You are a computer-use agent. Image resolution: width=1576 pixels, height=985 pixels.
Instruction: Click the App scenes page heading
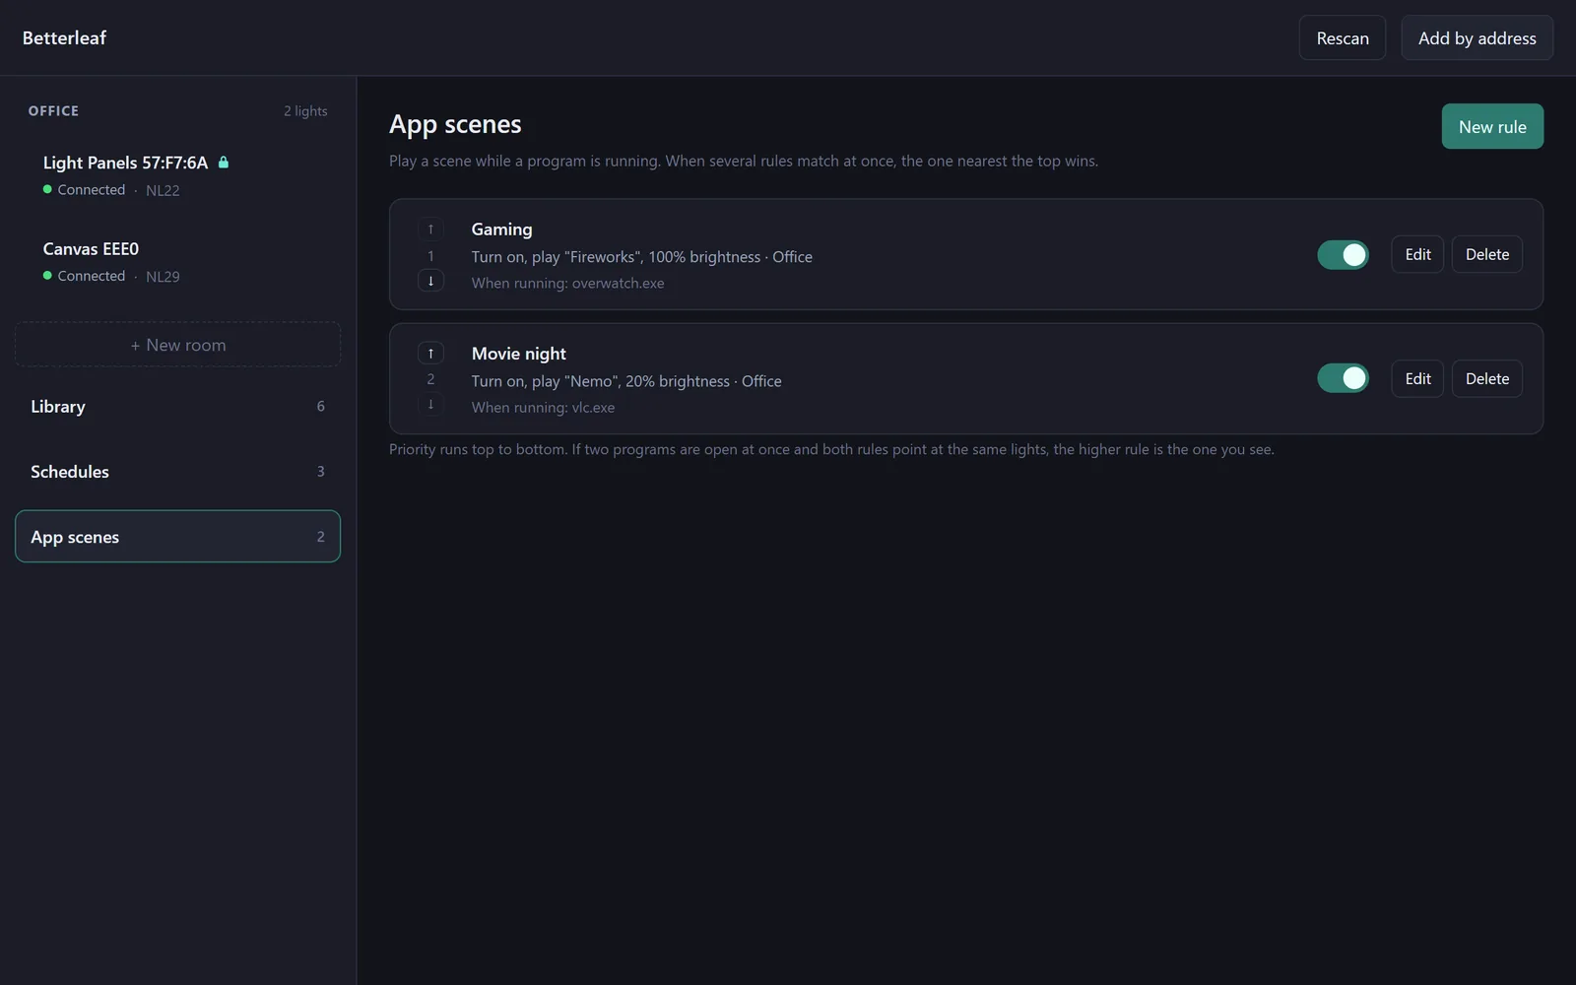(x=455, y=124)
